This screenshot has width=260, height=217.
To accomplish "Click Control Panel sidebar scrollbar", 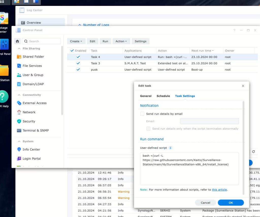I will [x=62, y=80].
